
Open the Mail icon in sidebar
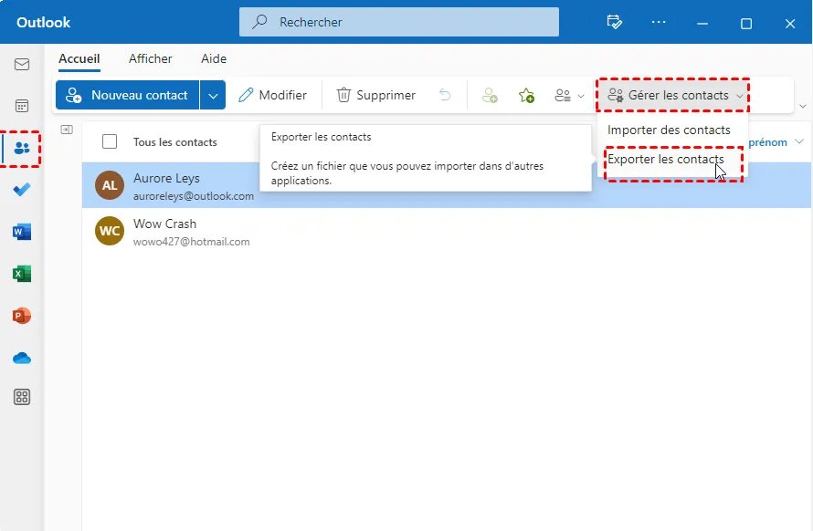(22, 64)
